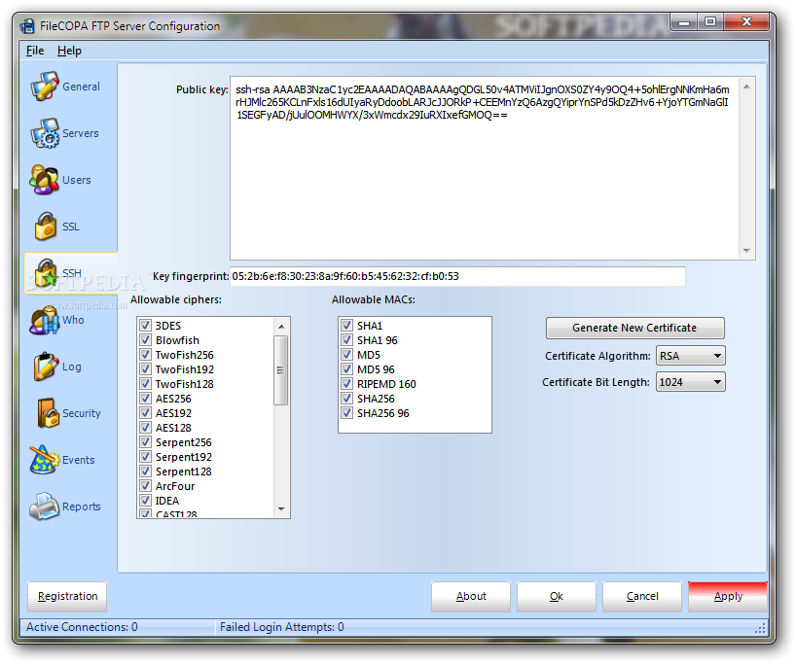Screen dimensions: 796x664
Task: Click the Active Connections: 0 status text
Action: 82,627
